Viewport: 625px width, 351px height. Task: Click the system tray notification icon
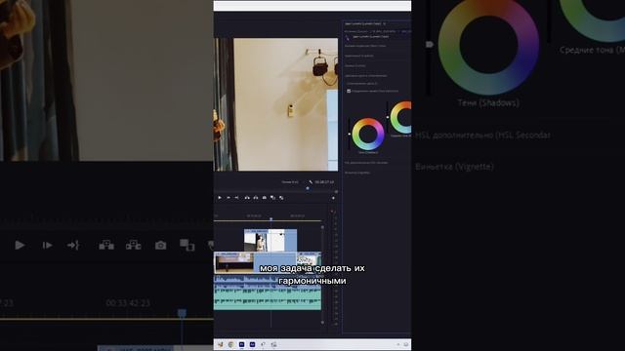tap(406, 344)
